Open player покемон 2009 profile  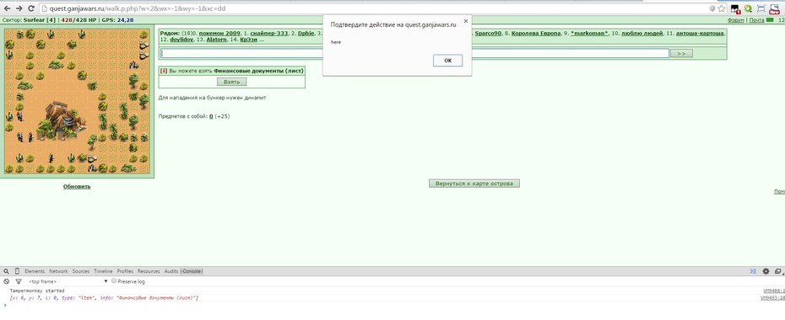219,34
